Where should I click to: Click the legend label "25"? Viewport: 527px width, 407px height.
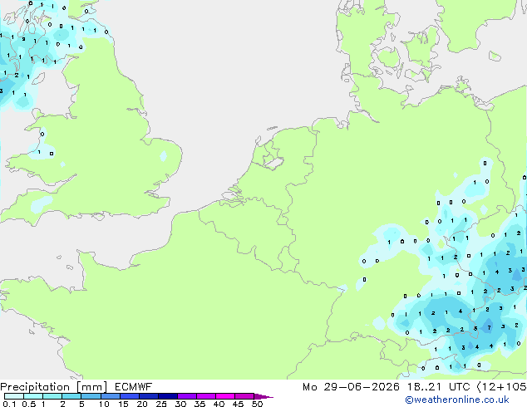[161, 404]
